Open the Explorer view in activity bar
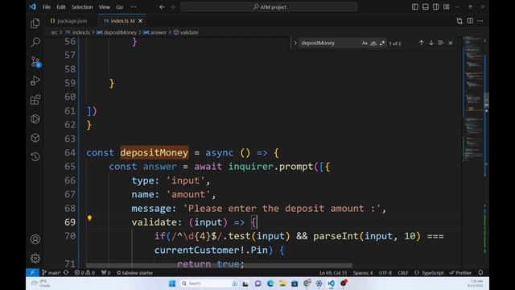The height and width of the screenshot is (290, 515). pyautogui.click(x=35, y=23)
